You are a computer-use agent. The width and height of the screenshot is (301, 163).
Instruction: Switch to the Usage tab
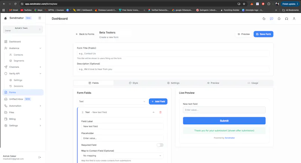253,83
